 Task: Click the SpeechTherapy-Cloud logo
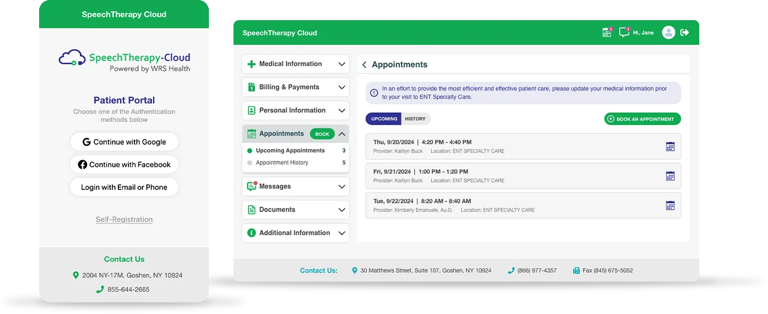pyautogui.click(x=125, y=61)
